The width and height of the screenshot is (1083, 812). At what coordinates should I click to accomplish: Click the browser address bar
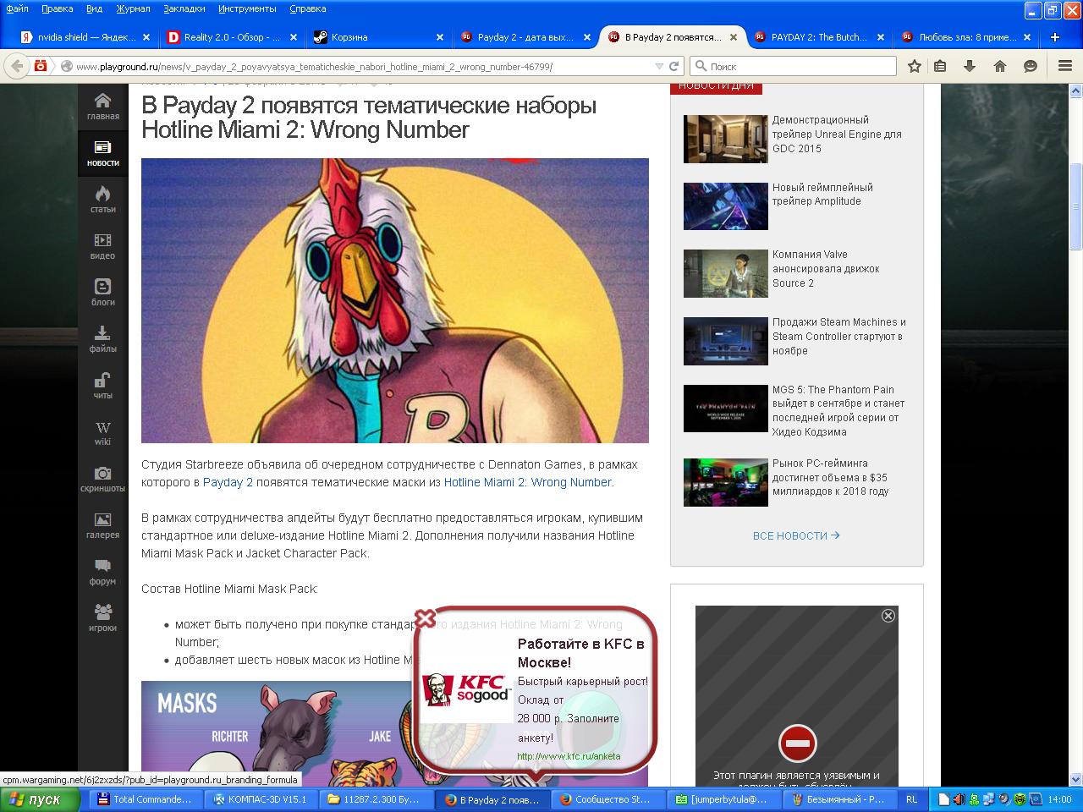[x=364, y=66]
